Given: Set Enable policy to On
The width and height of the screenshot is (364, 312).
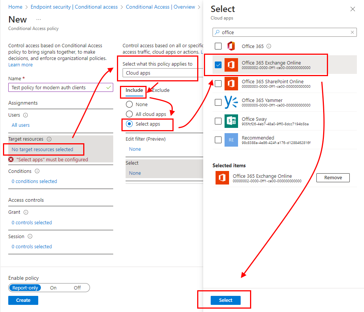Looking at the screenshot, I should (x=53, y=288).
